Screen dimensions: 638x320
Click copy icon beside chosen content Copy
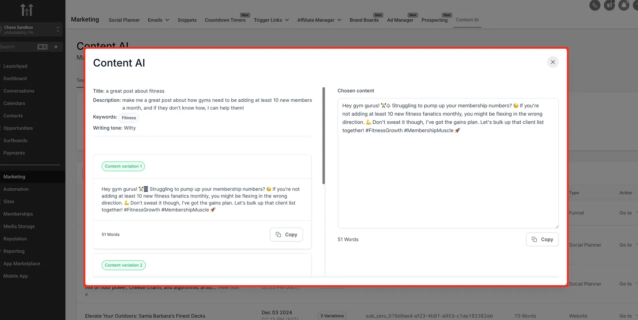(x=534, y=239)
